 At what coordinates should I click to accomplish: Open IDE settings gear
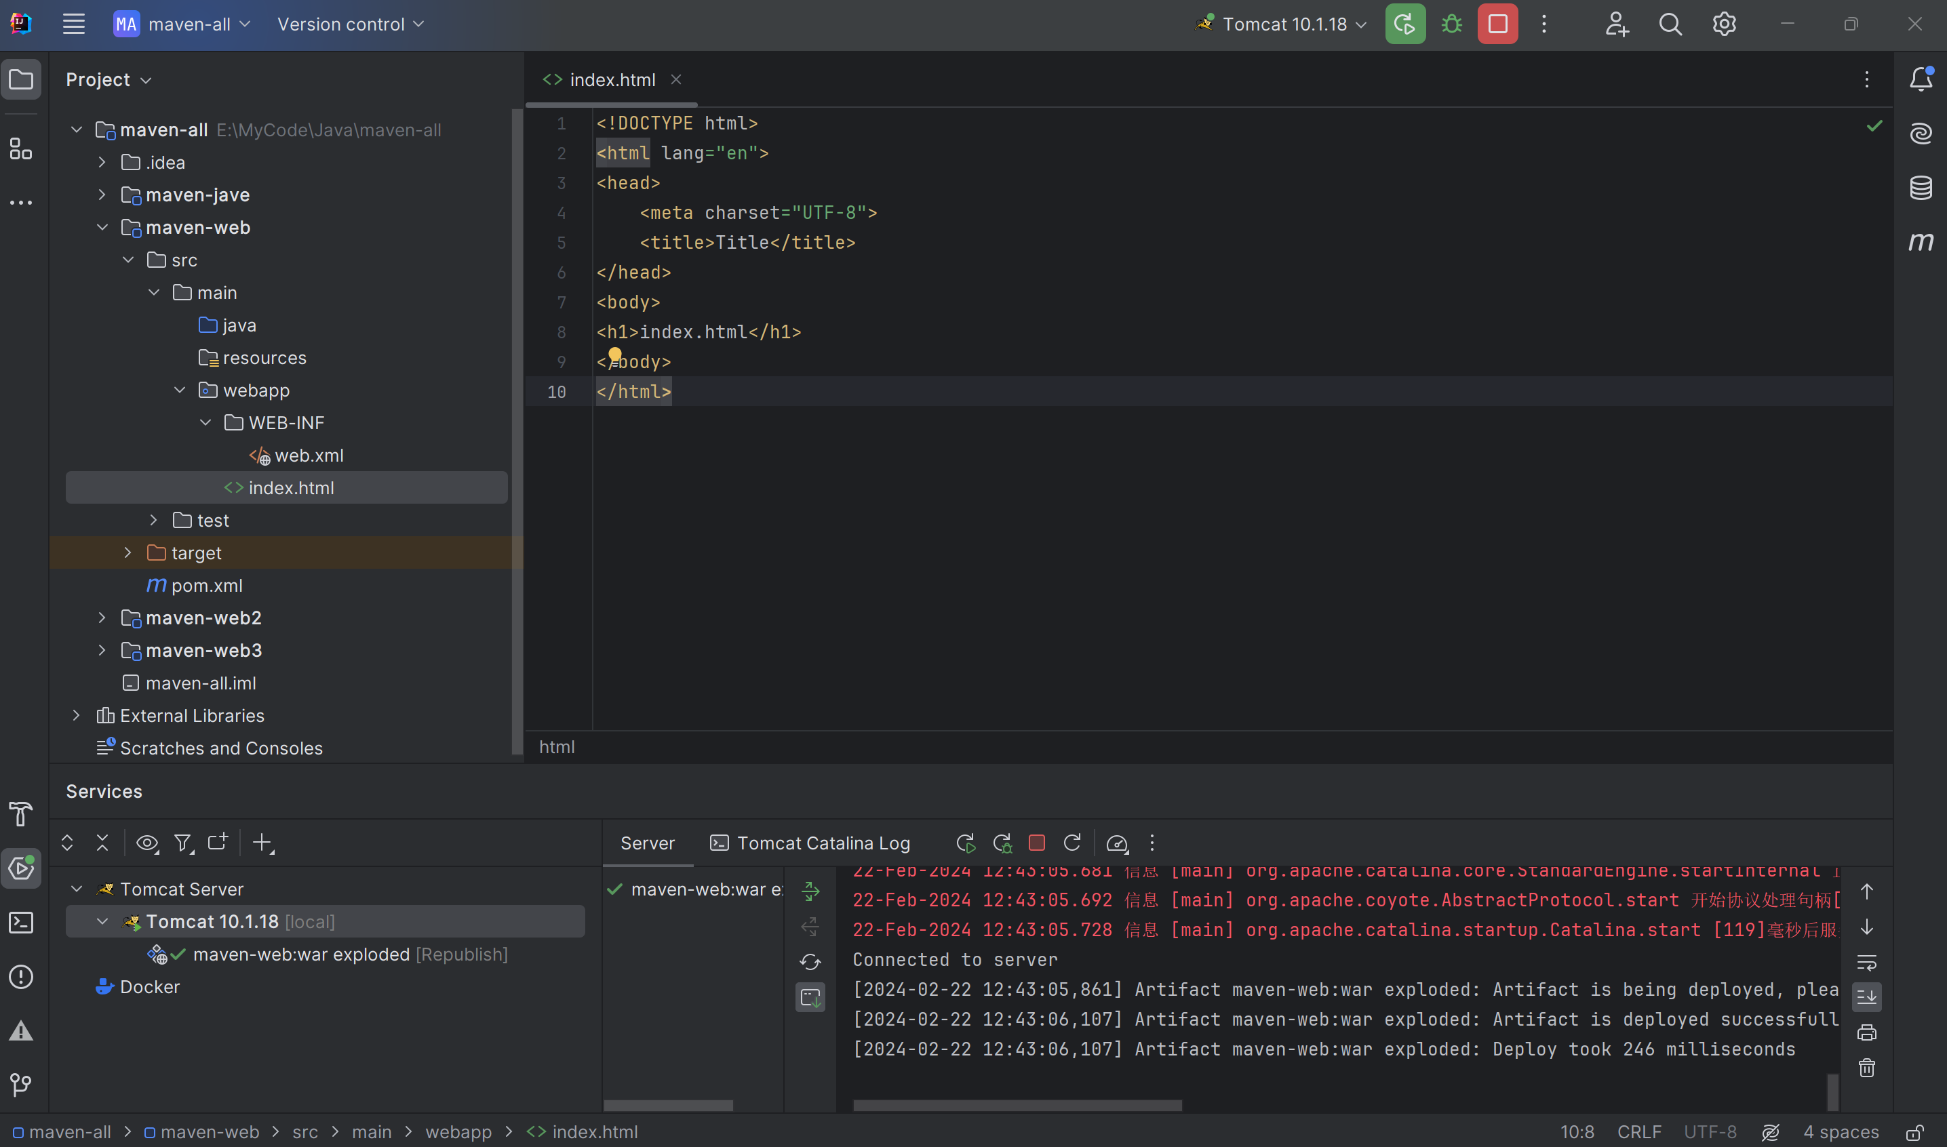point(1723,24)
